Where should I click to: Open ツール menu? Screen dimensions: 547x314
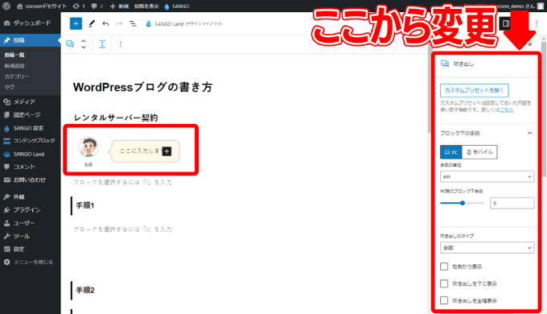click(x=31, y=236)
